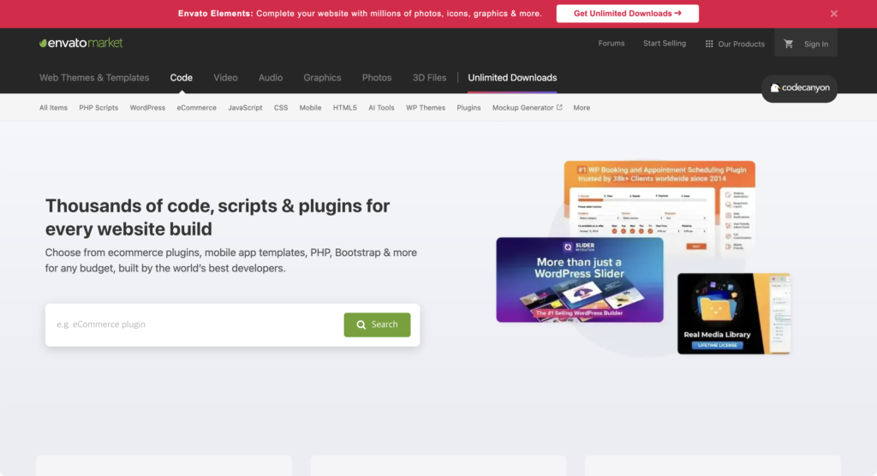Screen dimensions: 877x476
Task: Select the CSS category
Action: click(x=281, y=107)
